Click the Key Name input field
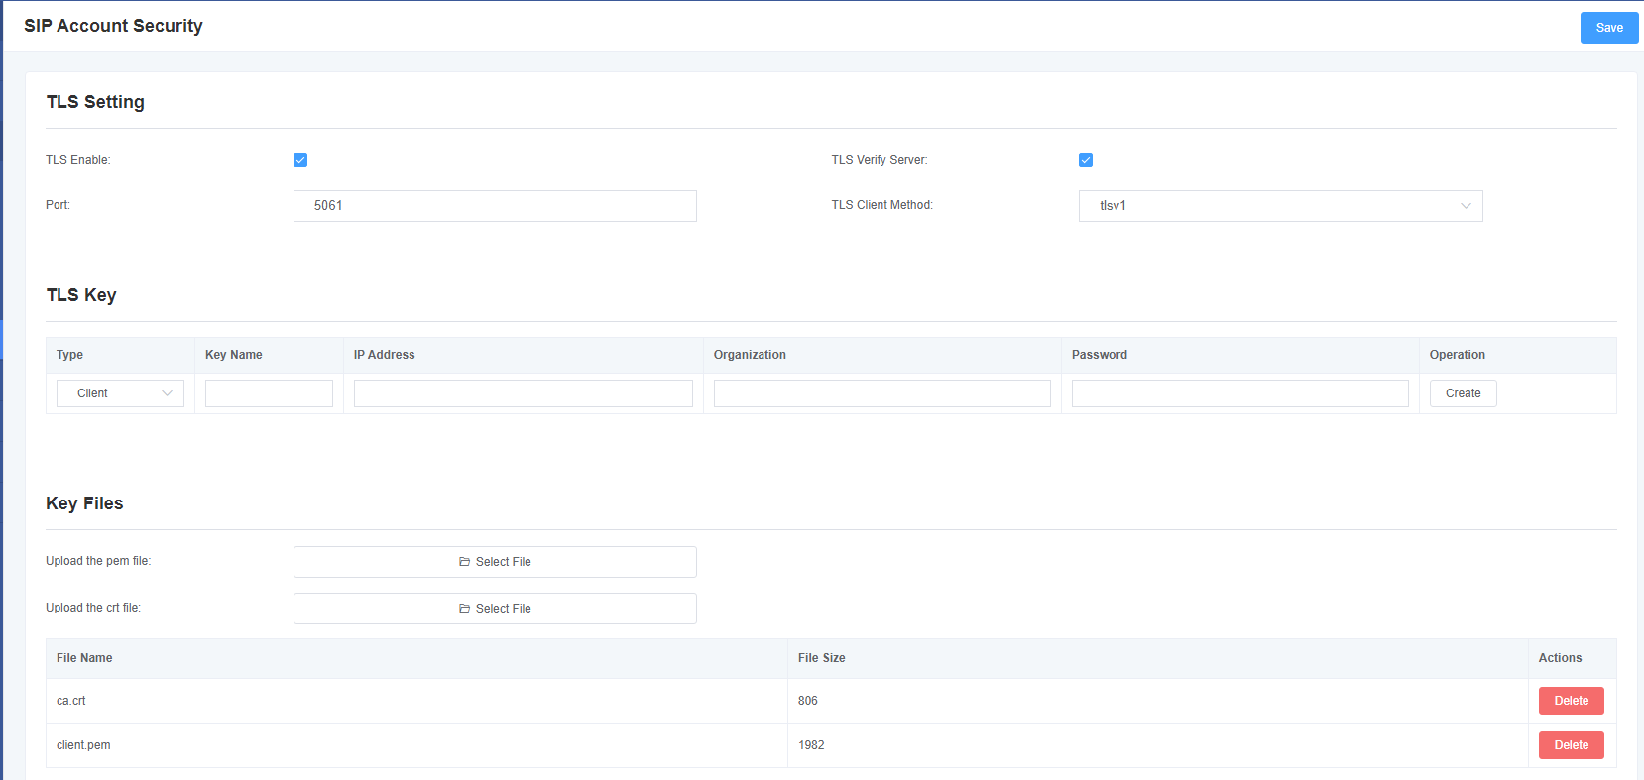This screenshot has height=780, width=1644. [x=269, y=393]
